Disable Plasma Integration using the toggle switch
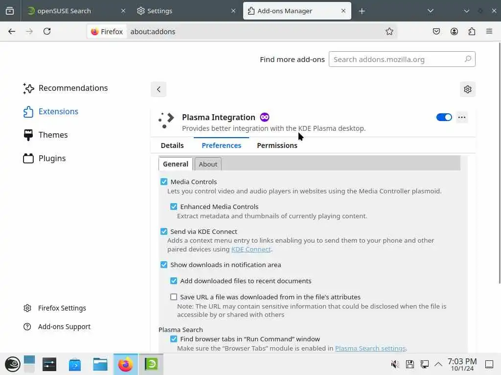The height and width of the screenshot is (375, 501). 444,117
